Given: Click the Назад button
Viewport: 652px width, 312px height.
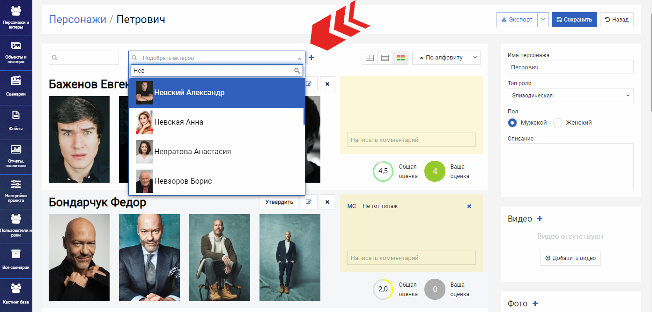Looking at the screenshot, I should coord(617,20).
